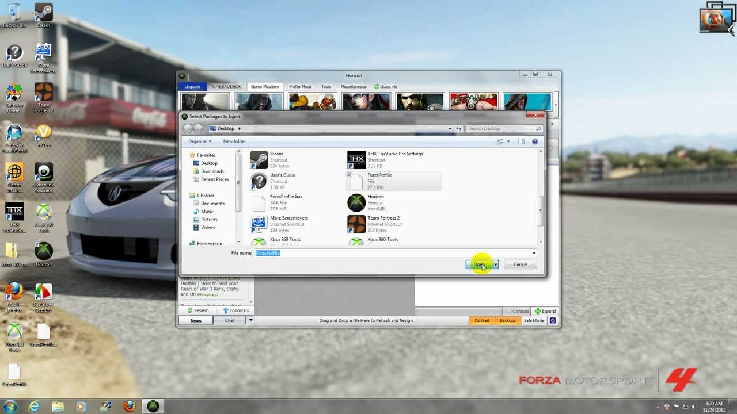Click the volume speaker tray icon
The width and height of the screenshot is (737, 414).
tap(694, 407)
